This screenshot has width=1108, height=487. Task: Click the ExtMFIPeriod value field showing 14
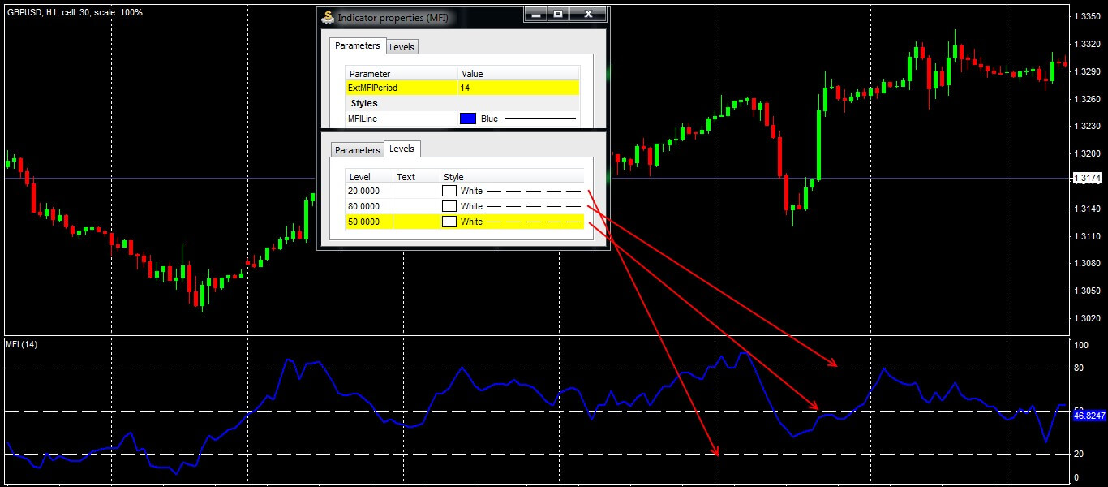click(517, 88)
